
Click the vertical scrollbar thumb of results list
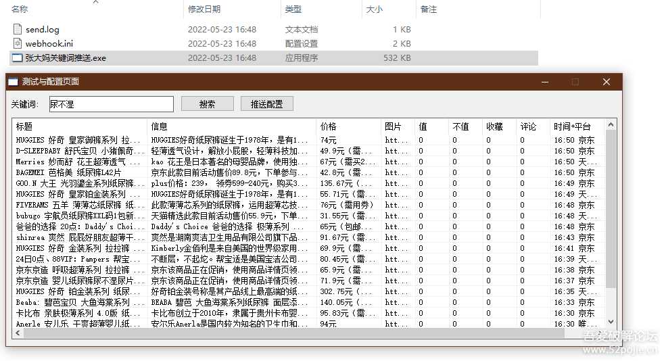(x=611, y=209)
